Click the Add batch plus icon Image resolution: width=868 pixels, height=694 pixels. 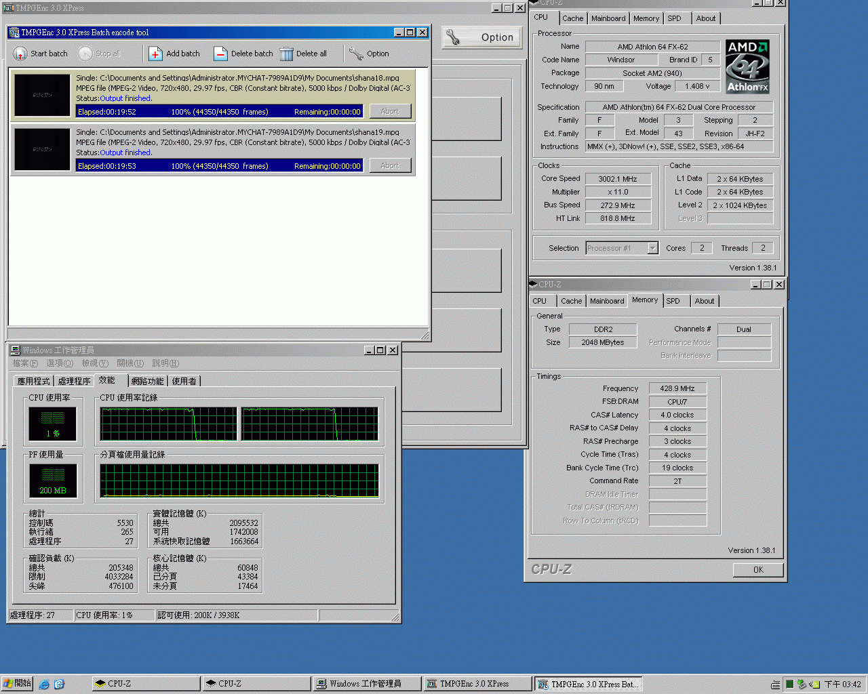tap(156, 54)
